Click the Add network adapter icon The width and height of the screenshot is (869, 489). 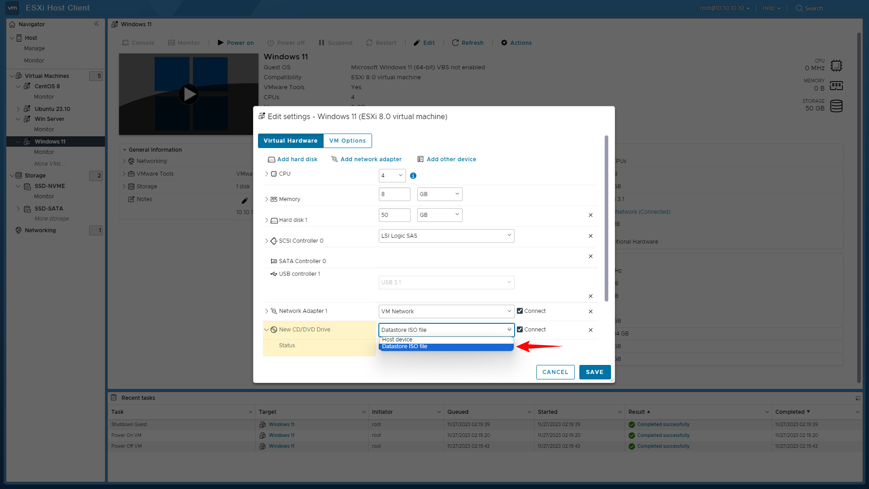click(x=334, y=159)
